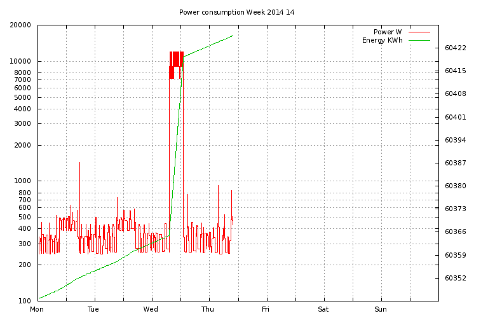Click the green Energy KWh legend line sample
488x318 pixels.
[419, 41]
